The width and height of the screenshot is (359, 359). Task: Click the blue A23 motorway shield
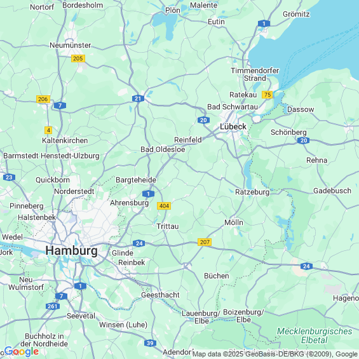coord(9,177)
